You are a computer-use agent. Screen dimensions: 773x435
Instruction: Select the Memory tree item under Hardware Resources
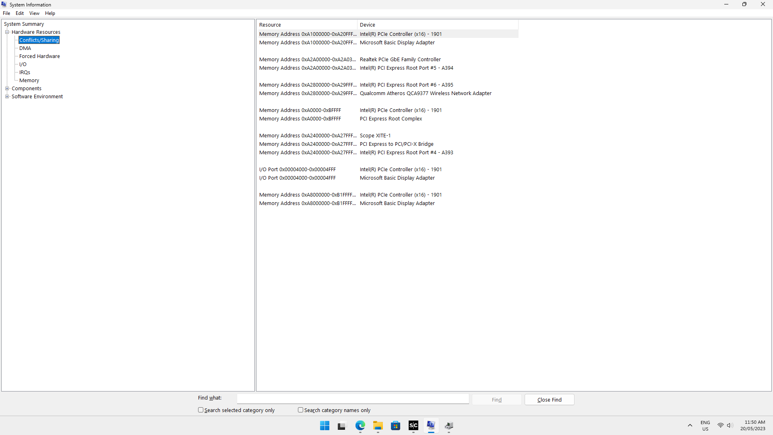coord(29,80)
